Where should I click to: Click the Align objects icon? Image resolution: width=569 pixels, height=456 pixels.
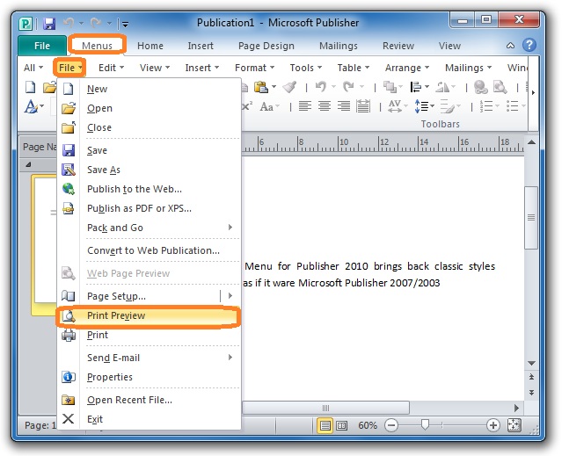(x=416, y=87)
